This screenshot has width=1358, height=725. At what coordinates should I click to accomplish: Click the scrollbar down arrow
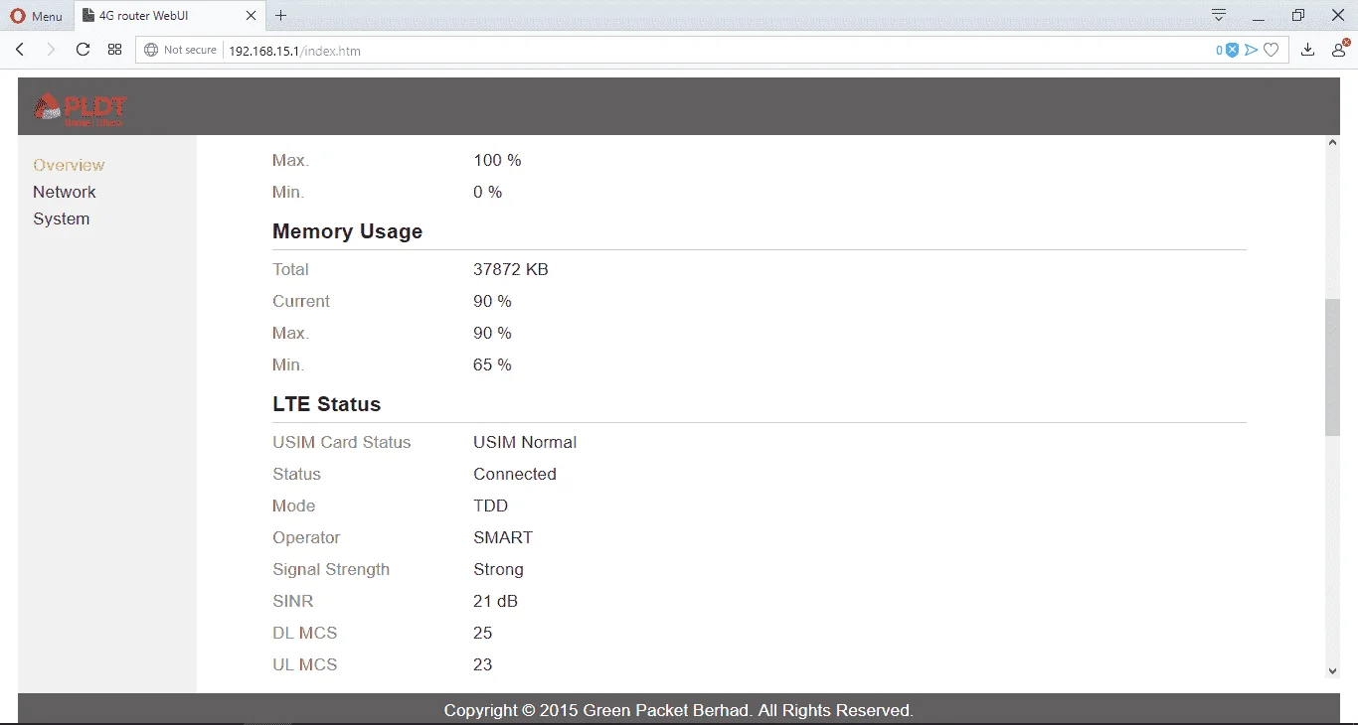(x=1333, y=671)
